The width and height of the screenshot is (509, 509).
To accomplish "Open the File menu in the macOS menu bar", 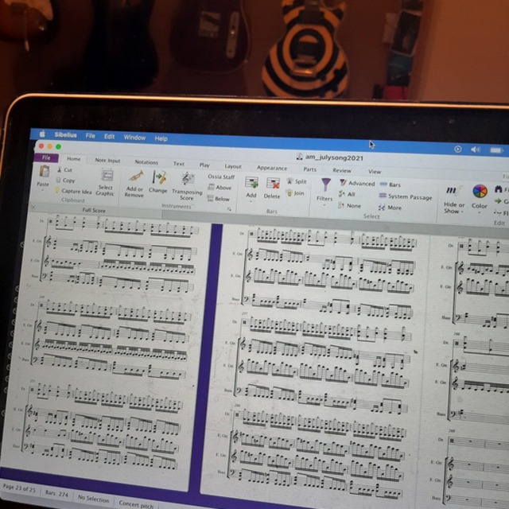I will 90,136.
